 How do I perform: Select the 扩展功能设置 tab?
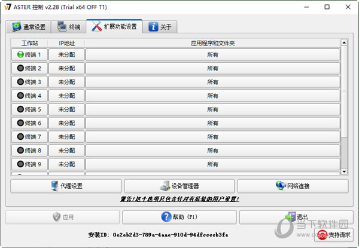click(114, 27)
